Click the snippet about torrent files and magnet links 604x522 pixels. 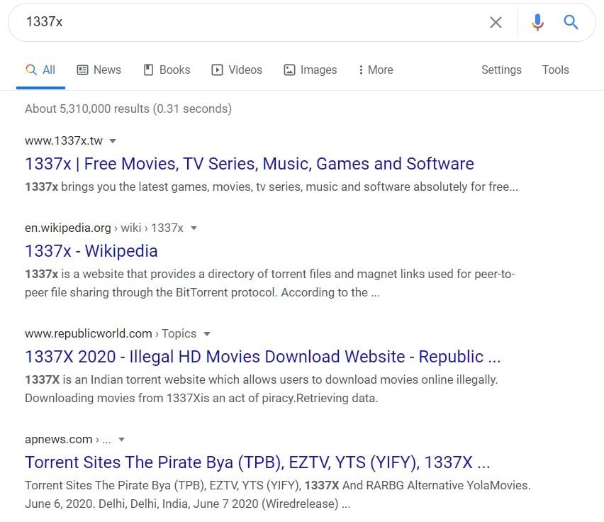pyautogui.click(x=270, y=283)
